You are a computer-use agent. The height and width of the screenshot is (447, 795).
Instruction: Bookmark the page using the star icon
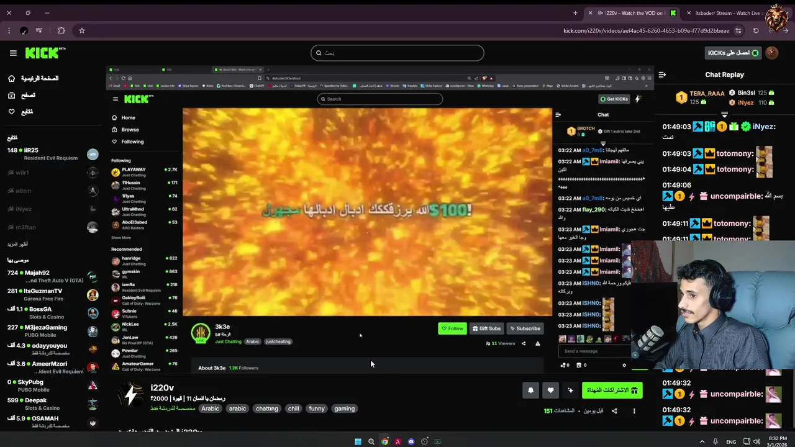(x=81, y=30)
